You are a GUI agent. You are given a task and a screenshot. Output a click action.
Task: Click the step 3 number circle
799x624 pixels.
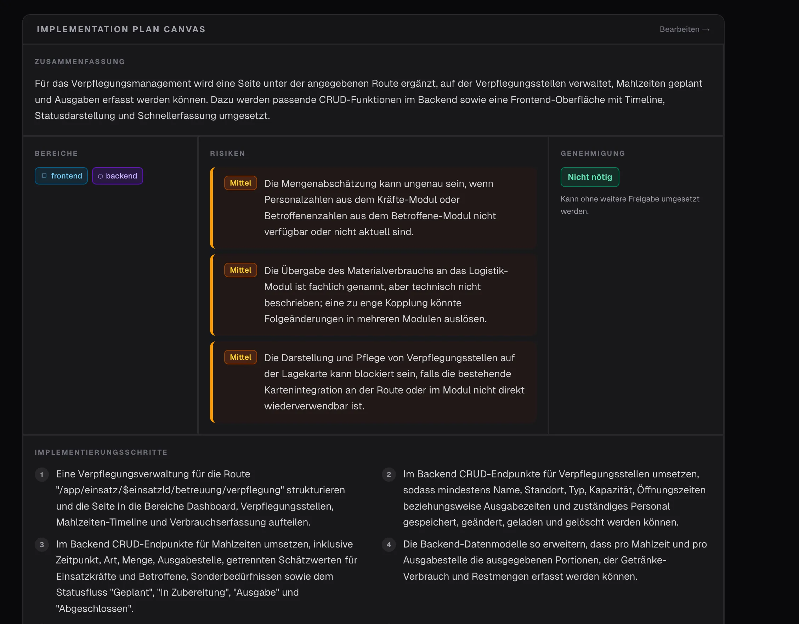tap(42, 545)
